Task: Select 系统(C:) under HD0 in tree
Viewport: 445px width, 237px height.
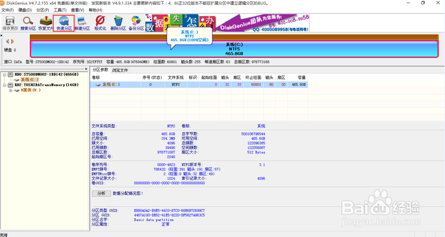Action: point(29,80)
